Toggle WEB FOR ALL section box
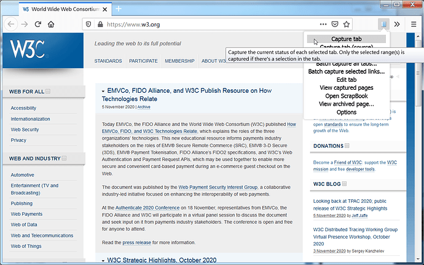 pyautogui.click(x=48, y=91)
